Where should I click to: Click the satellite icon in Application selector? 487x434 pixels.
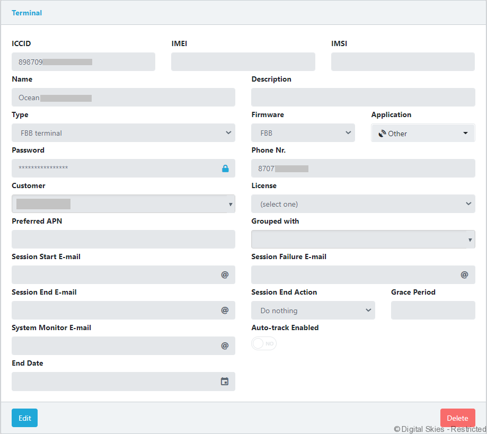pyautogui.click(x=382, y=134)
